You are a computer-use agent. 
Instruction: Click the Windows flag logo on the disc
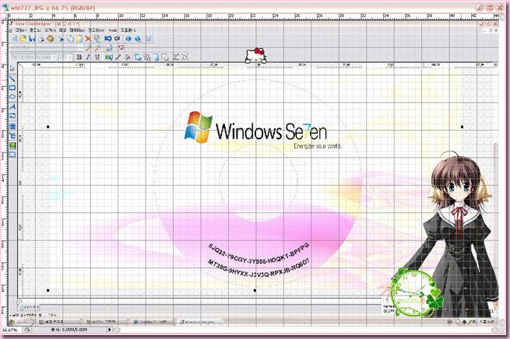[x=199, y=127]
